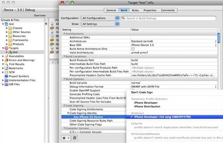Open the Architectures value popup
This screenshot has width=223, height=143.
[x=216, y=41]
